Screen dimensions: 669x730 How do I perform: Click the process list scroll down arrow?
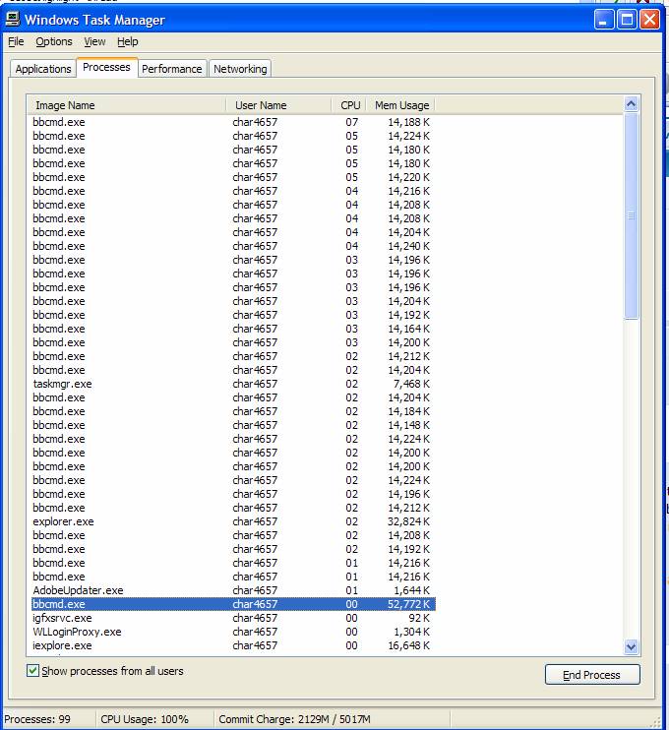click(632, 646)
